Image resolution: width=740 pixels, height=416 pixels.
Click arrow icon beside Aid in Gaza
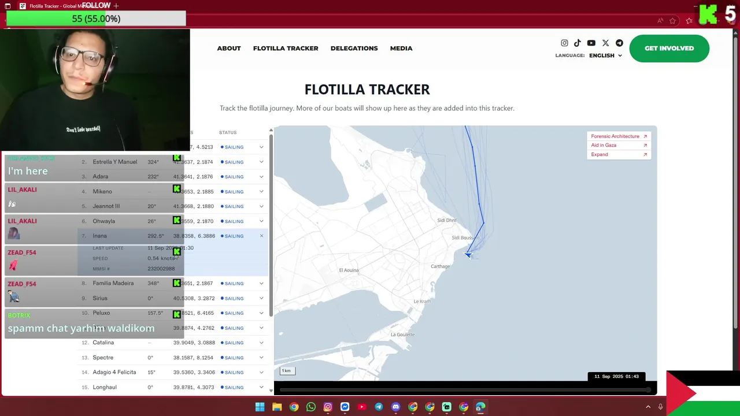(x=645, y=146)
